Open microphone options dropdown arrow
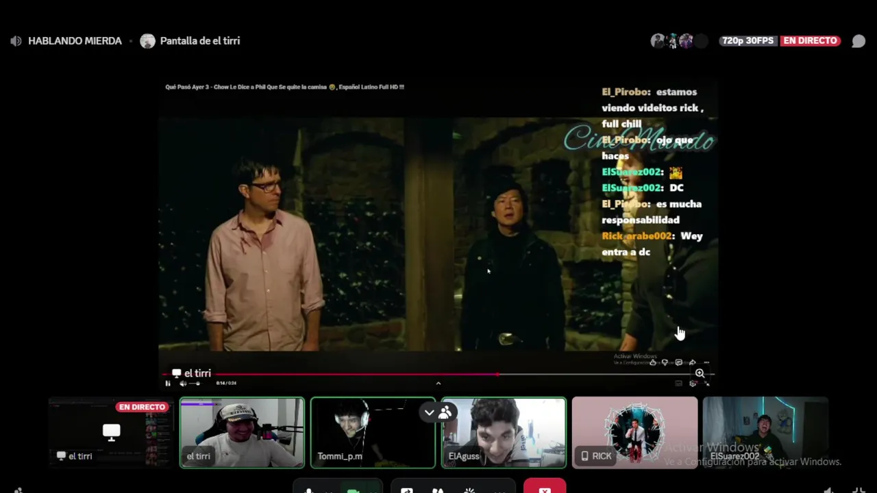Image resolution: width=877 pixels, height=493 pixels. click(330, 490)
